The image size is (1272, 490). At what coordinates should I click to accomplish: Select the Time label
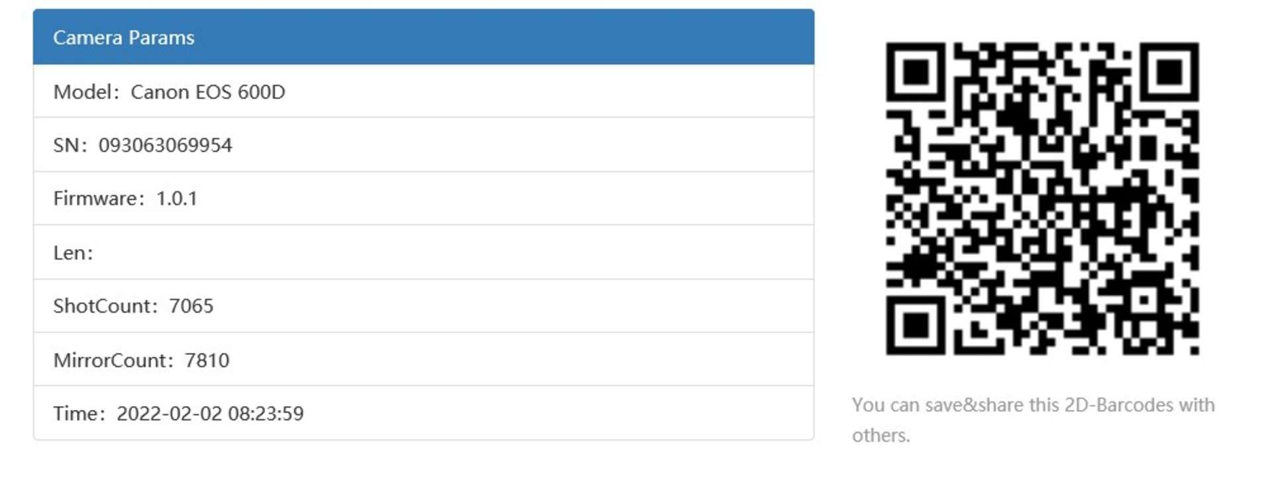76,414
